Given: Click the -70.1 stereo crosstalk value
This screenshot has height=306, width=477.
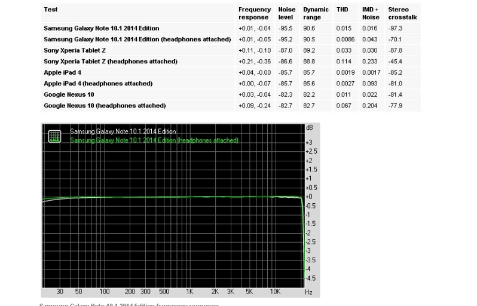Looking at the screenshot, I should tap(395, 39).
